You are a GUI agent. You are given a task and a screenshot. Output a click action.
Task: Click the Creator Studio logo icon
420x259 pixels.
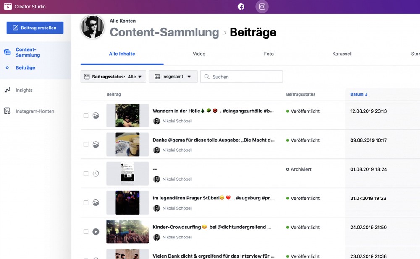[8, 7]
